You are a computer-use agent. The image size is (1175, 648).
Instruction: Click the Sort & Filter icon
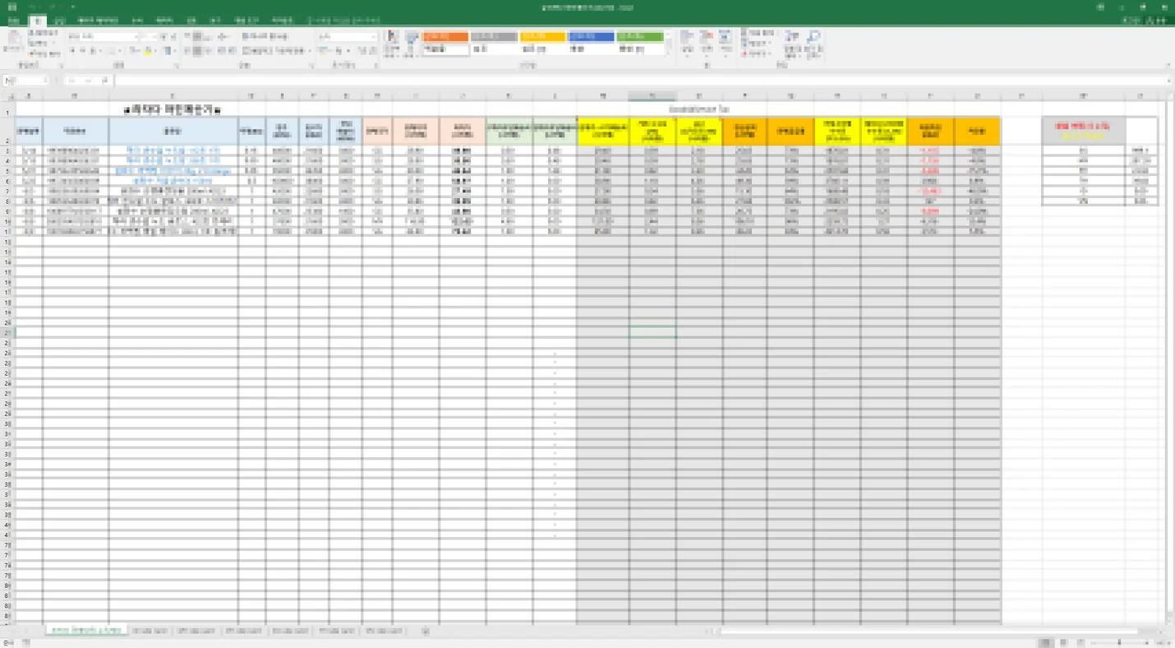coord(791,39)
